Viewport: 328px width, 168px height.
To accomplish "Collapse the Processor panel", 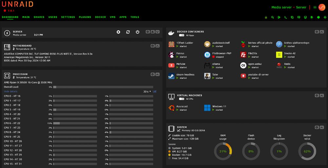I will [157, 74].
